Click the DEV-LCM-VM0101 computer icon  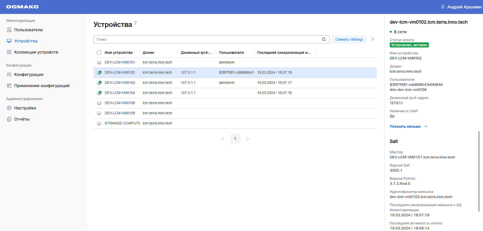[99, 62]
